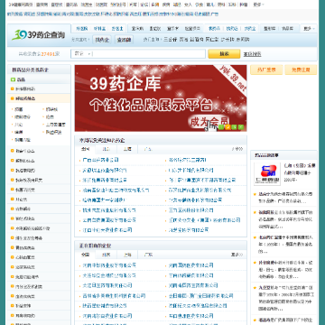Switch to 北京 tab in 本周最受关注 section
The height and width of the screenshot is (325, 325).
[x=106, y=149]
